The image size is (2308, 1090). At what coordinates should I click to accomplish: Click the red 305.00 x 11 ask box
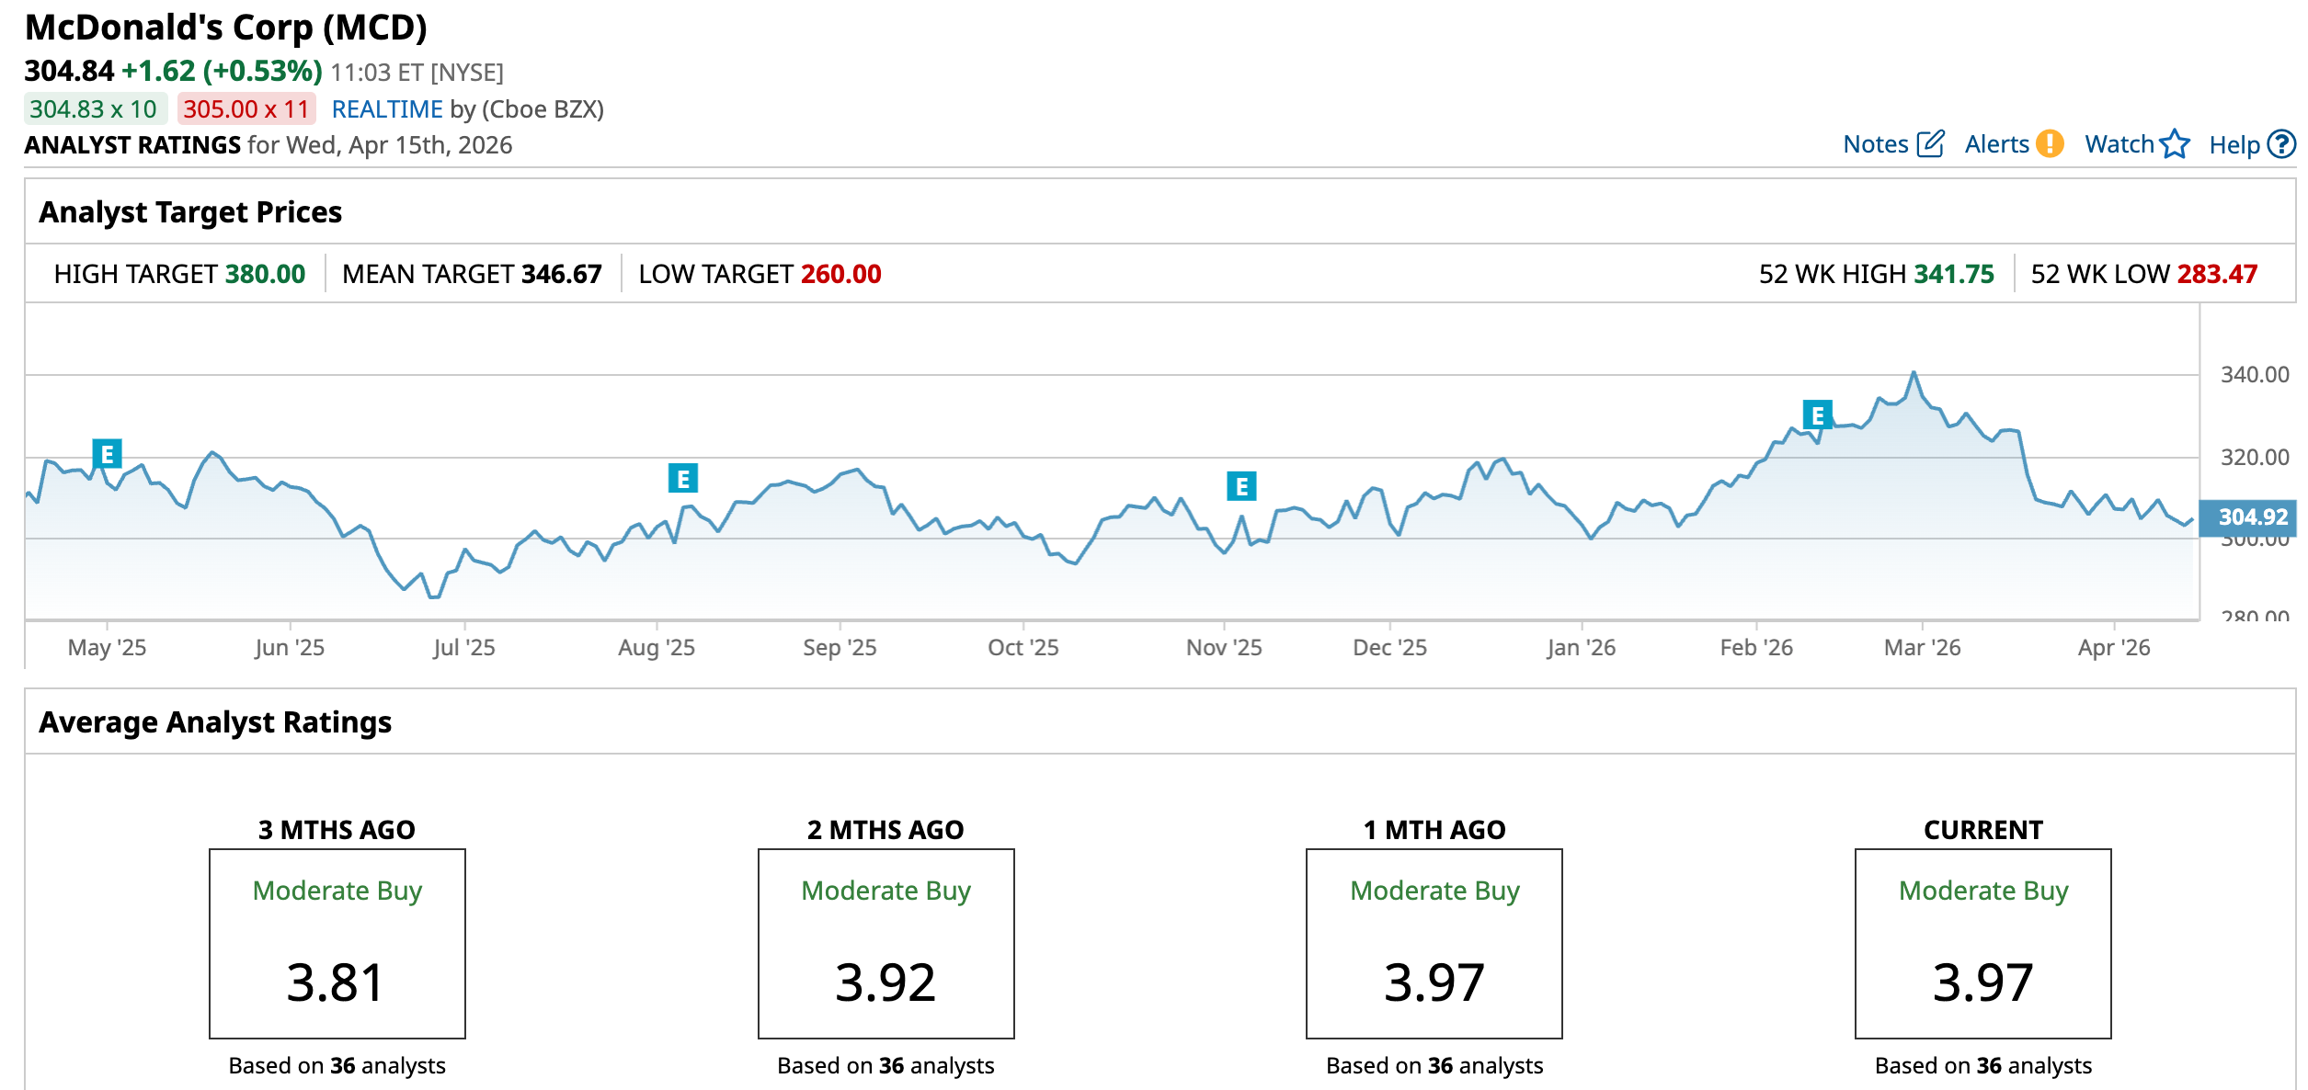246,109
